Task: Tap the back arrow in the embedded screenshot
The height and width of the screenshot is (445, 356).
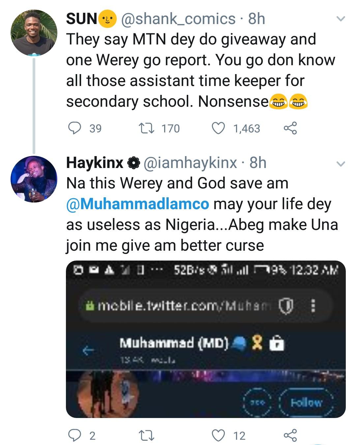Action: point(88,351)
